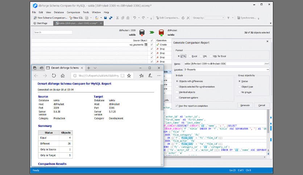Reload the report page in browser
Image resolution: width=303 pixels, height=175 pixels.
[54, 76]
